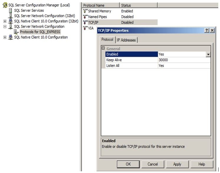Expand the SQL Native Client 10.0 Configuration node
The width and height of the screenshot is (220, 173).
pos(5,37)
